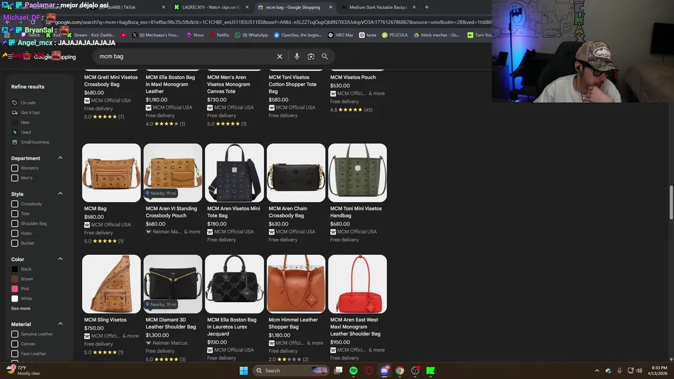Filter results by Used

click(x=21, y=132)
